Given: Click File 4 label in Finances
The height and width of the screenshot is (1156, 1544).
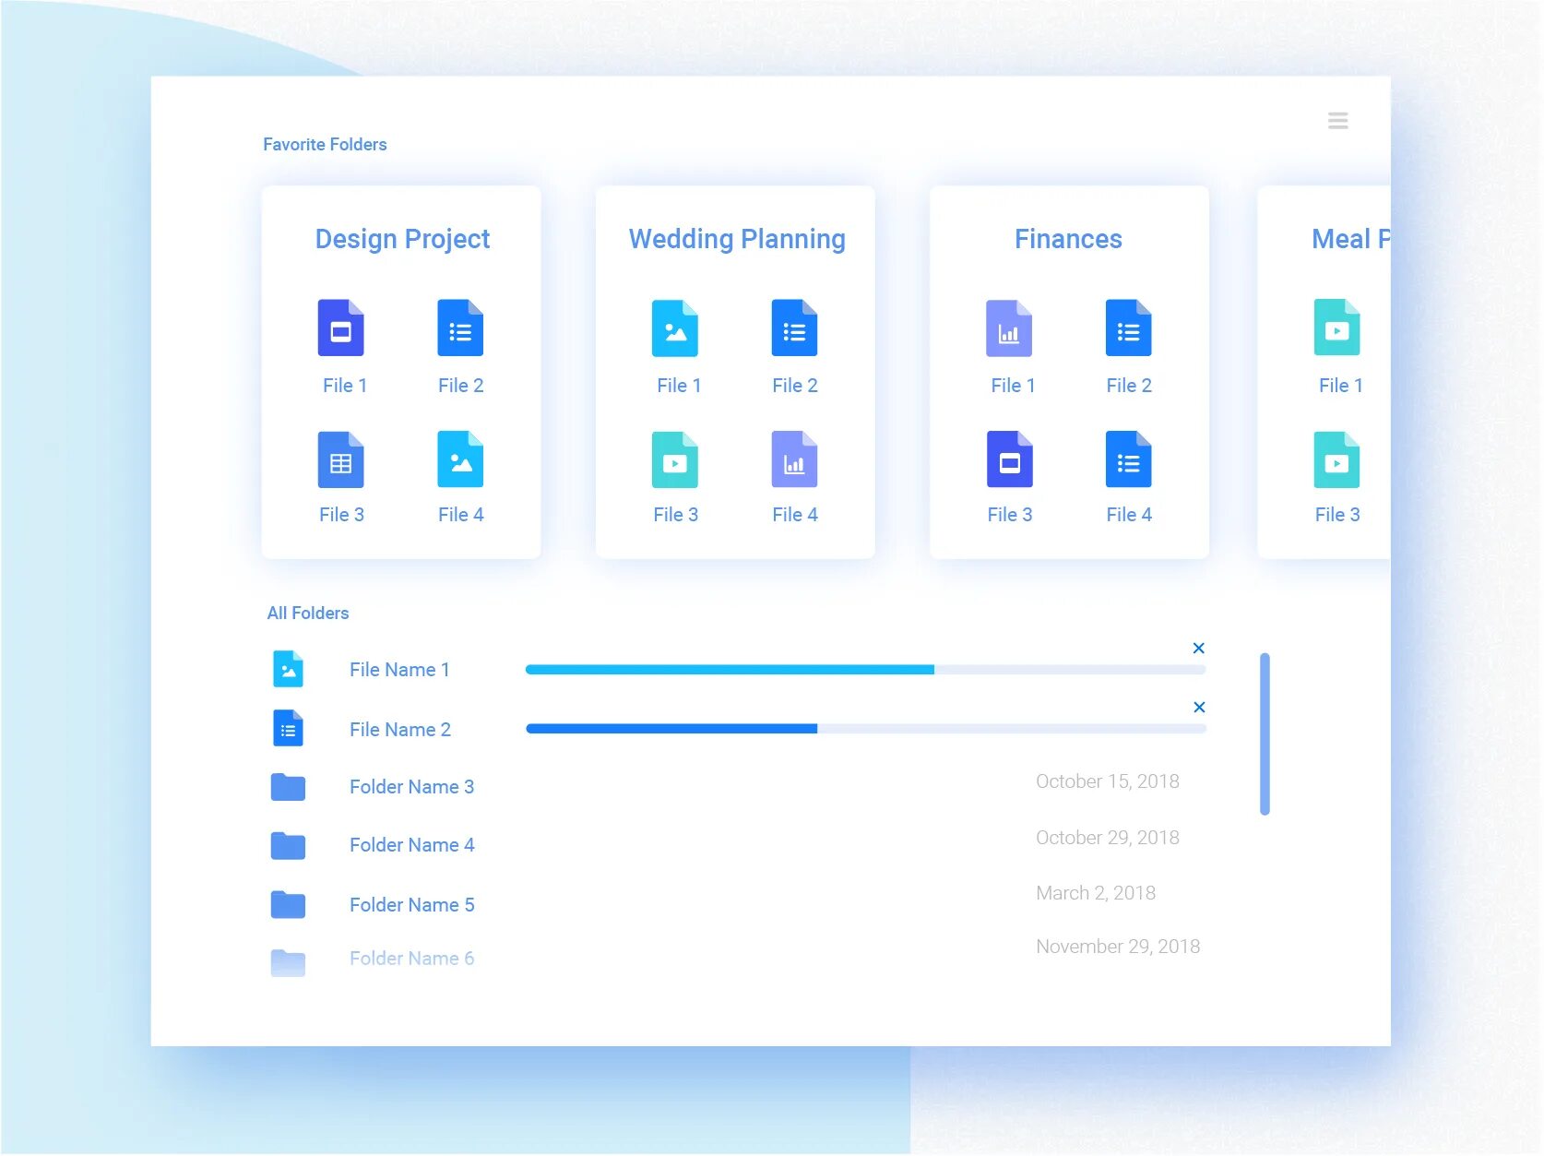Looking at the screenshot, I should point(1129,515).
